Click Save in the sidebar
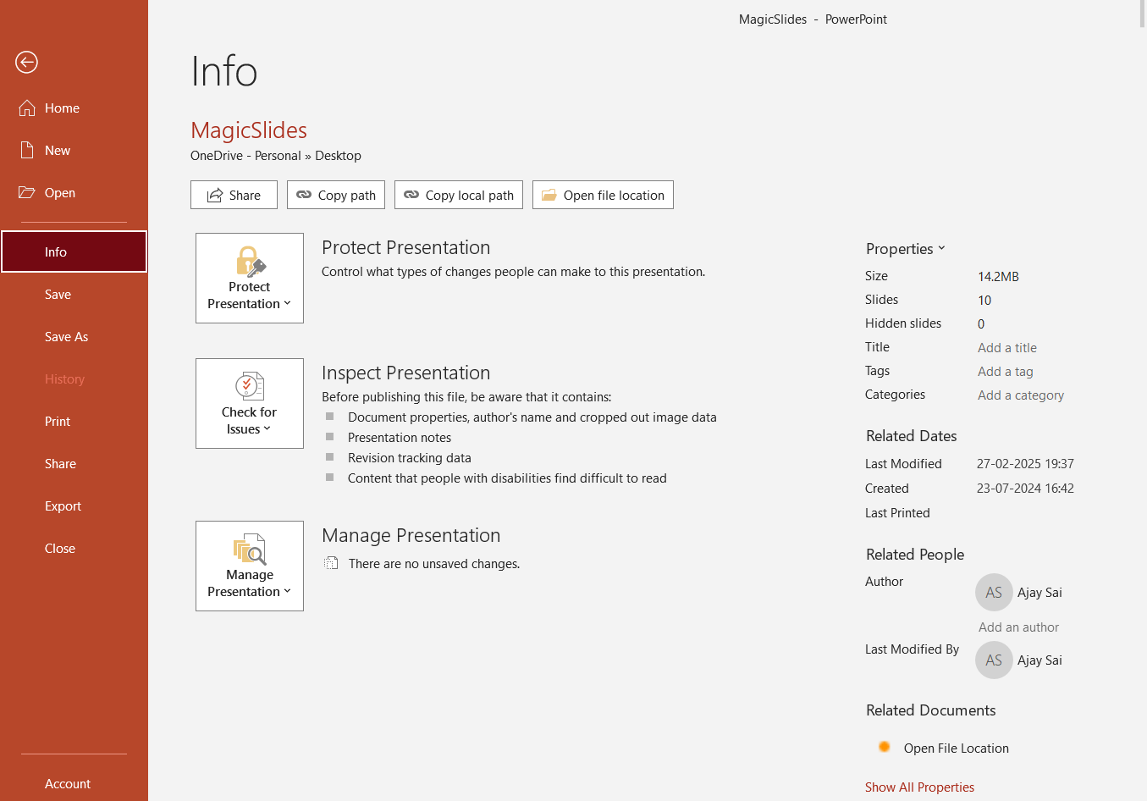Viewport: 1147px width, 801px height. pyautogui.click(x=74, y=294)
